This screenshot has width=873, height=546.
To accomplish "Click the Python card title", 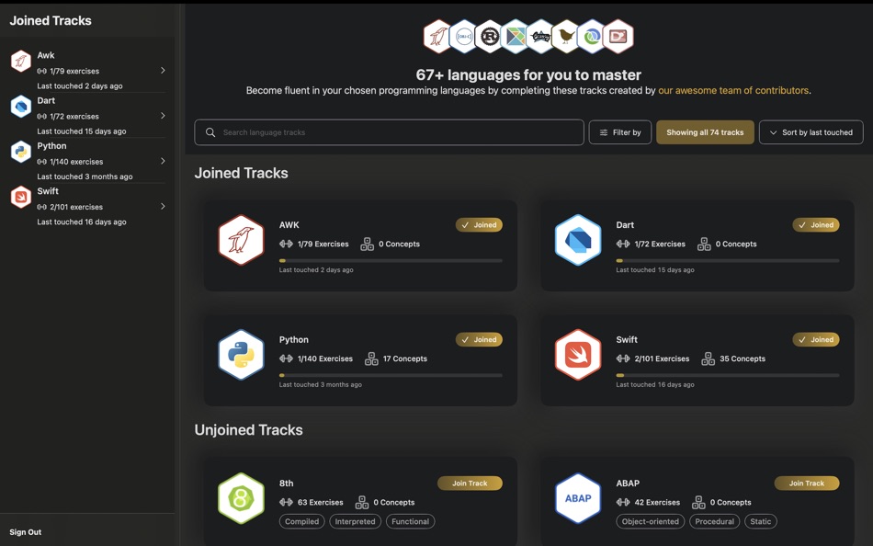I will pyautogui.click(x=294, y=339).
